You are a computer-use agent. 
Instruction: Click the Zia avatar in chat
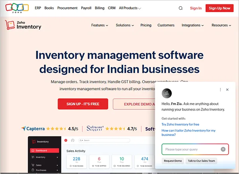click(167, 93)
